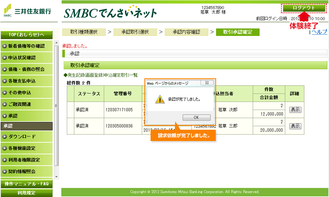Click the SMBCでんさいネット title logo
Screen dimensions: 329x197
pyautogui.click(x=110, y=12)
